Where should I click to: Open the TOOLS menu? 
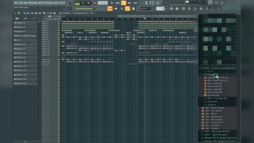click(56, 3)
